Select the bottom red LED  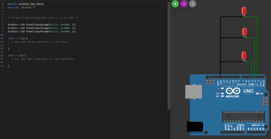(244, 56)
